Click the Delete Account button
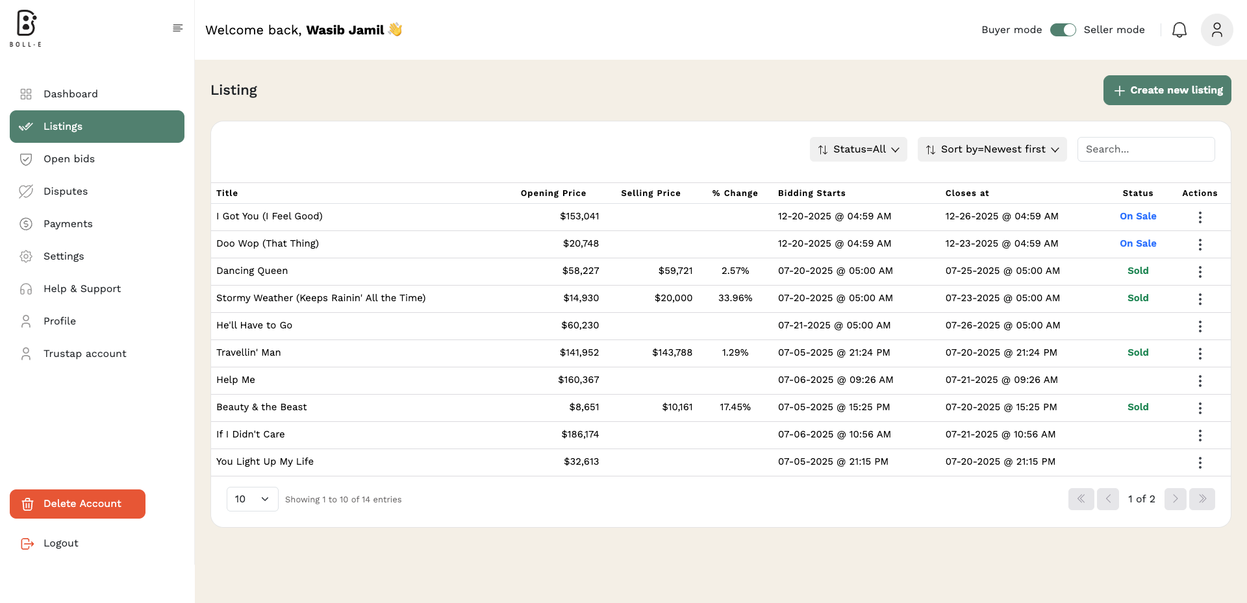Viewport: 1247px width, 603px height. [77, 504]
